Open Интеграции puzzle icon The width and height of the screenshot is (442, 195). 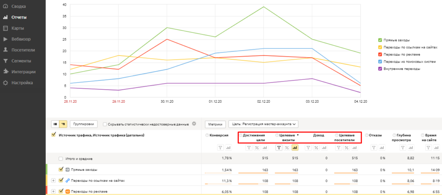[5, 72]
